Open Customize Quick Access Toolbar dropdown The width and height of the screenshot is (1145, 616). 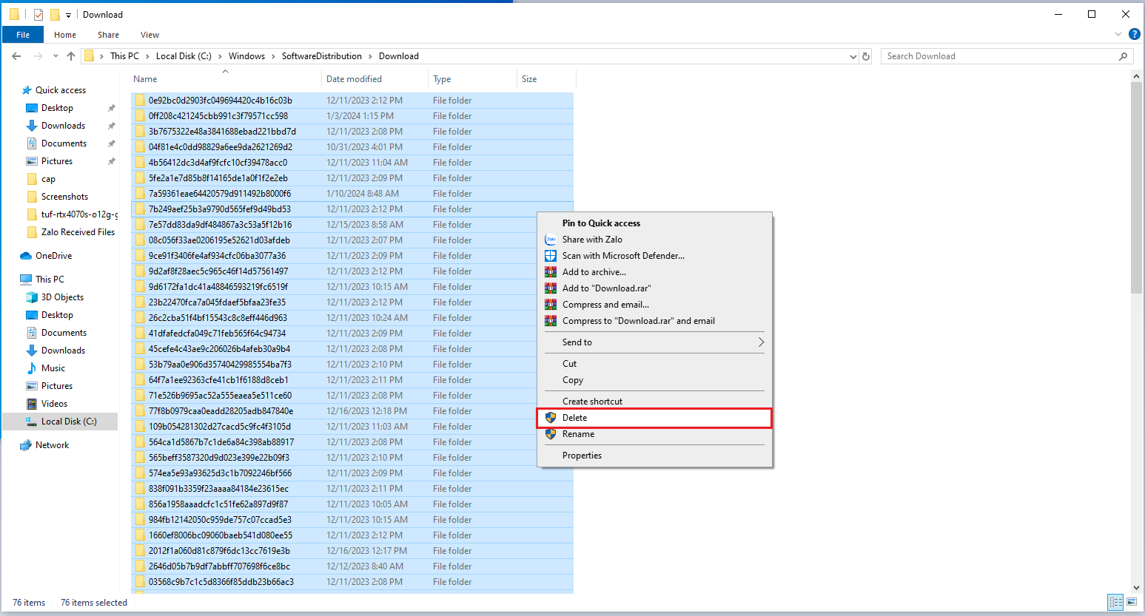[68, 15]
